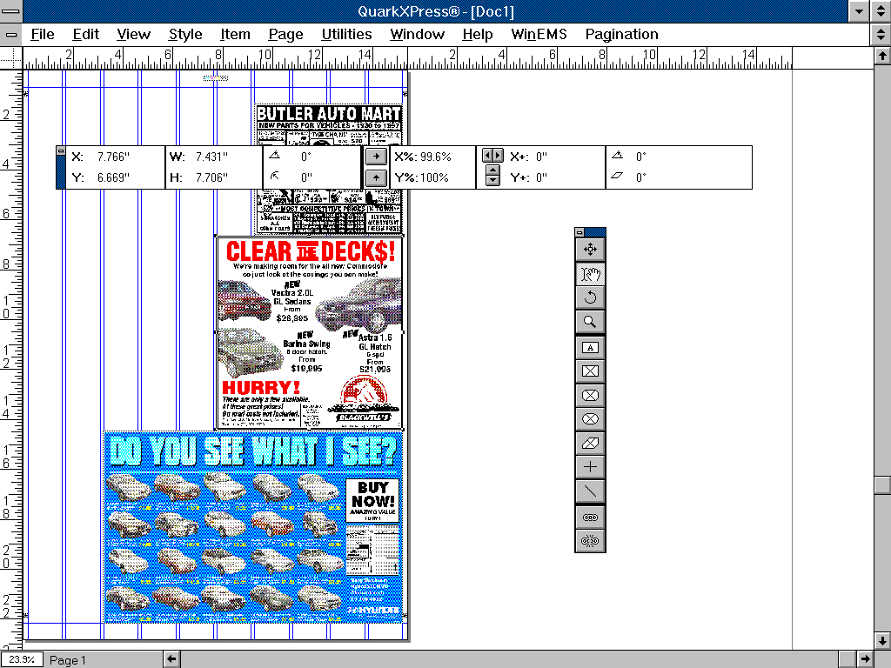
Task: Open the Pagination menu
Action: pyautogui.click(x=621, y=35)
